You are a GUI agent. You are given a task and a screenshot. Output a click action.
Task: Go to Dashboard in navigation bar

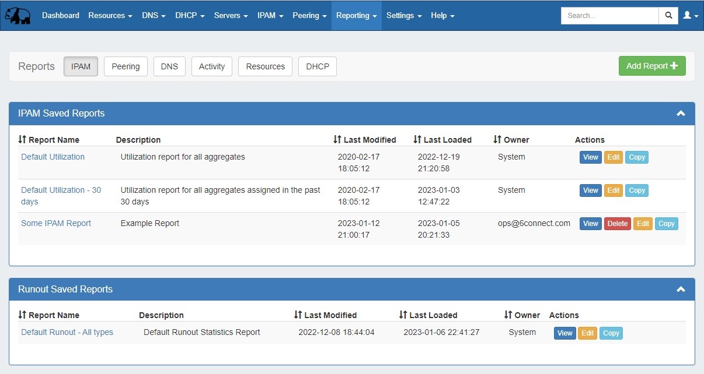pyautogui.click(x=61, y=16)
